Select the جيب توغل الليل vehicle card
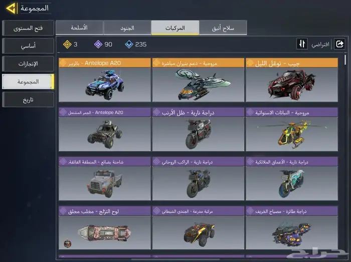351x262 pixels. [292, 80]
